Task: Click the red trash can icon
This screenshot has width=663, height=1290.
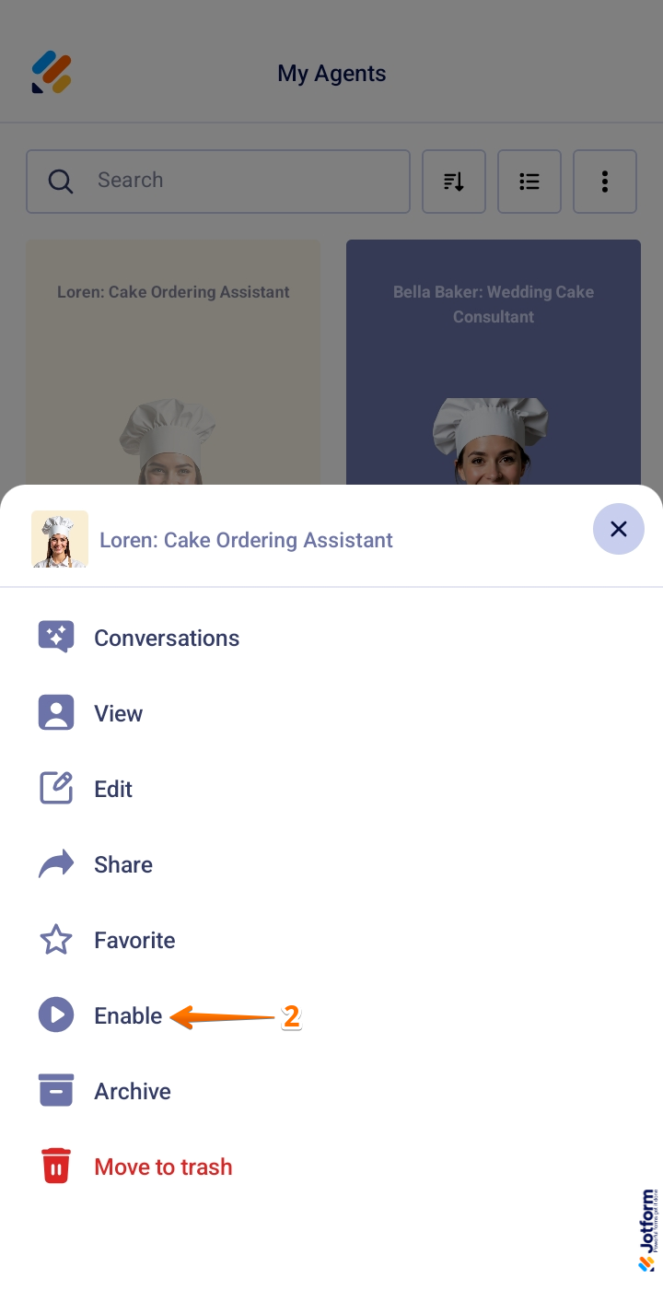Action: coord(56,1167)
